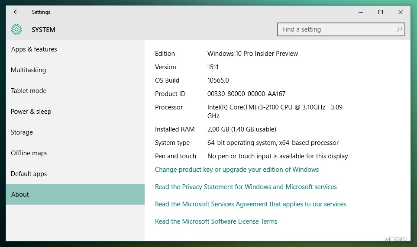Go to Power & sleep settings
The height and width of the screenshot is (247, 417).
pos(75,112)
